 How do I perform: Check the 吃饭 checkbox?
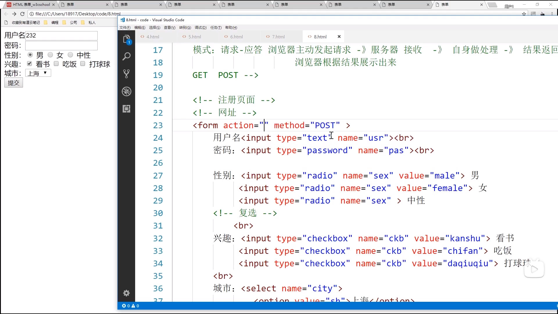(x=56, y=64)
